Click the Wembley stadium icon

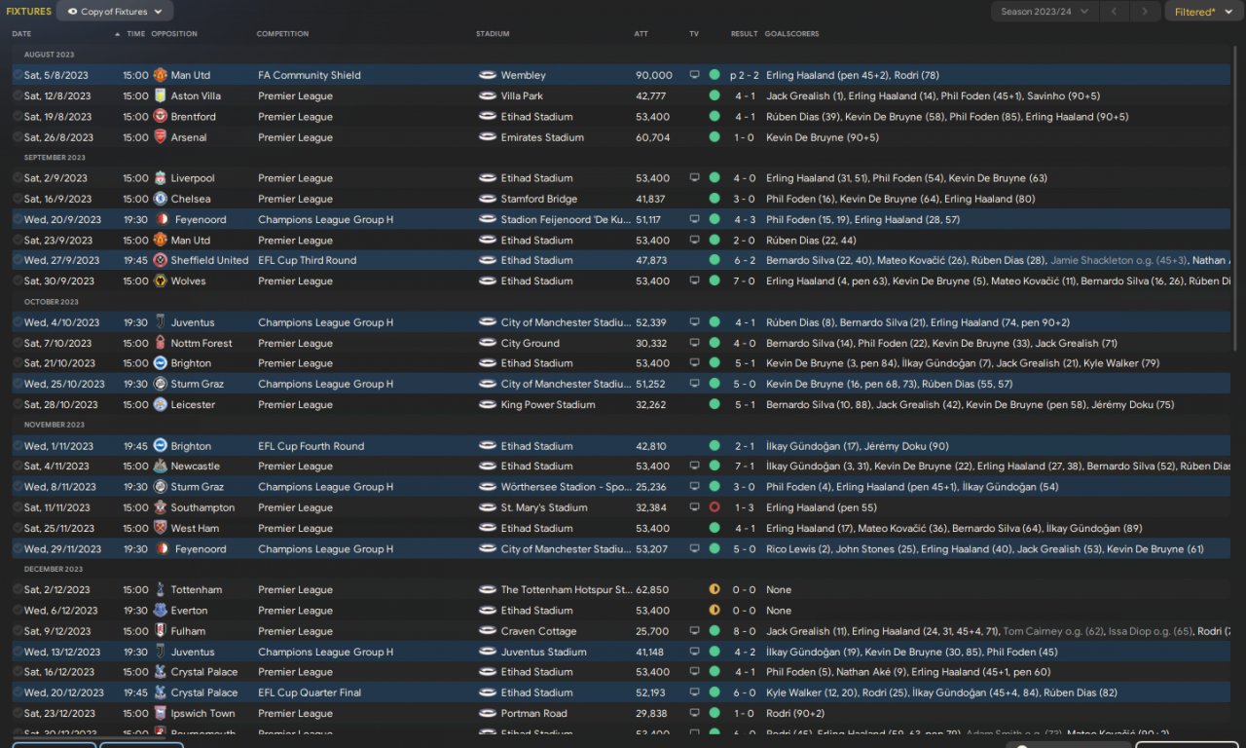pyautogui.click(x=488, y=75)
